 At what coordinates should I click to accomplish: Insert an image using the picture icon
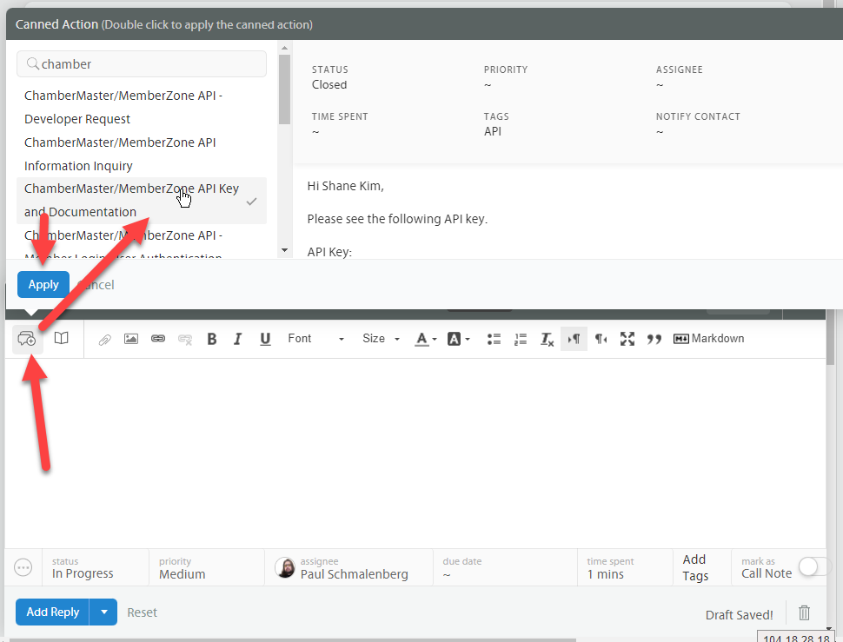click(x=131, y=339)
